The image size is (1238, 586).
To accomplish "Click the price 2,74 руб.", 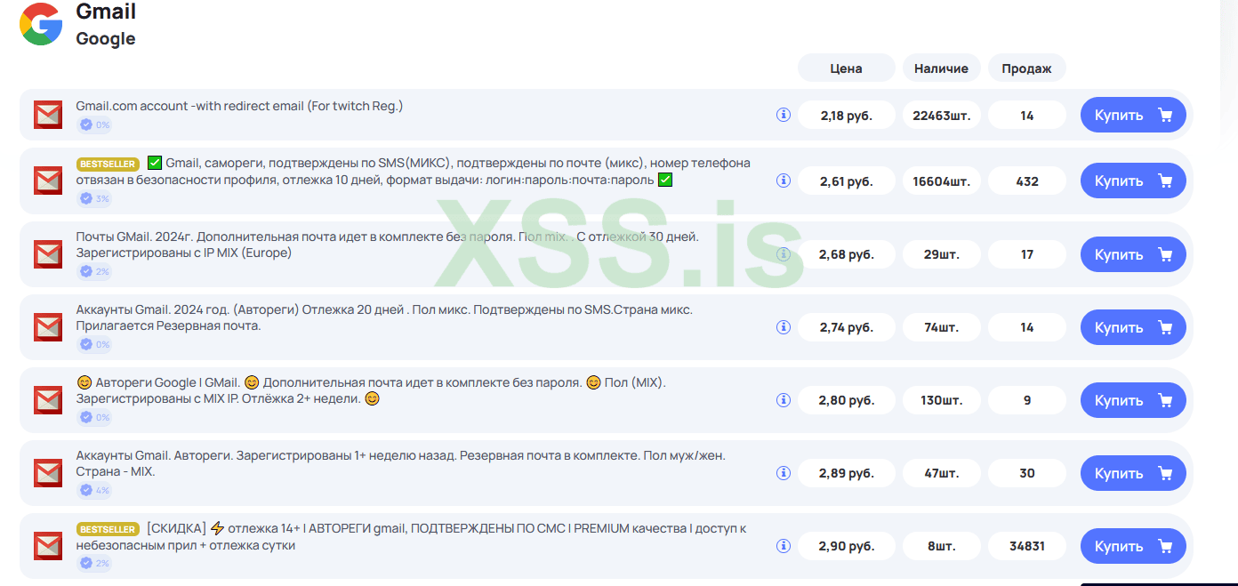I will coord(846,327).
